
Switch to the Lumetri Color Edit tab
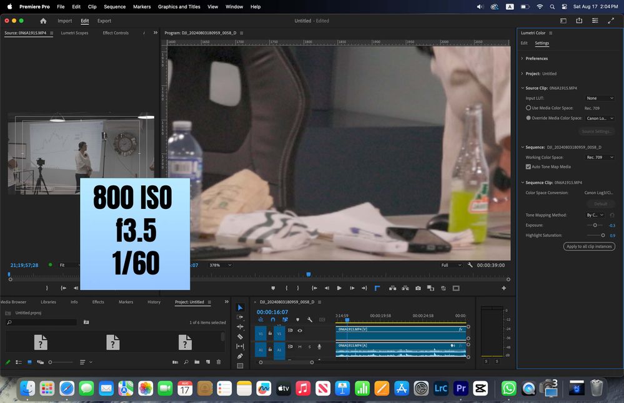pyautogui.click(x=524, y=43)
